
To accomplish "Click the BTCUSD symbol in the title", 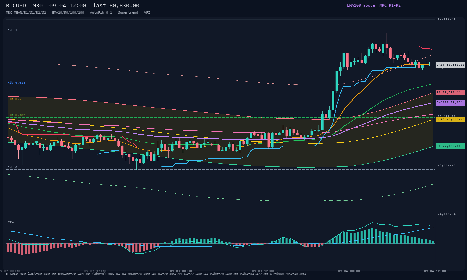I will pyautogui.click(x=16, y=6).
